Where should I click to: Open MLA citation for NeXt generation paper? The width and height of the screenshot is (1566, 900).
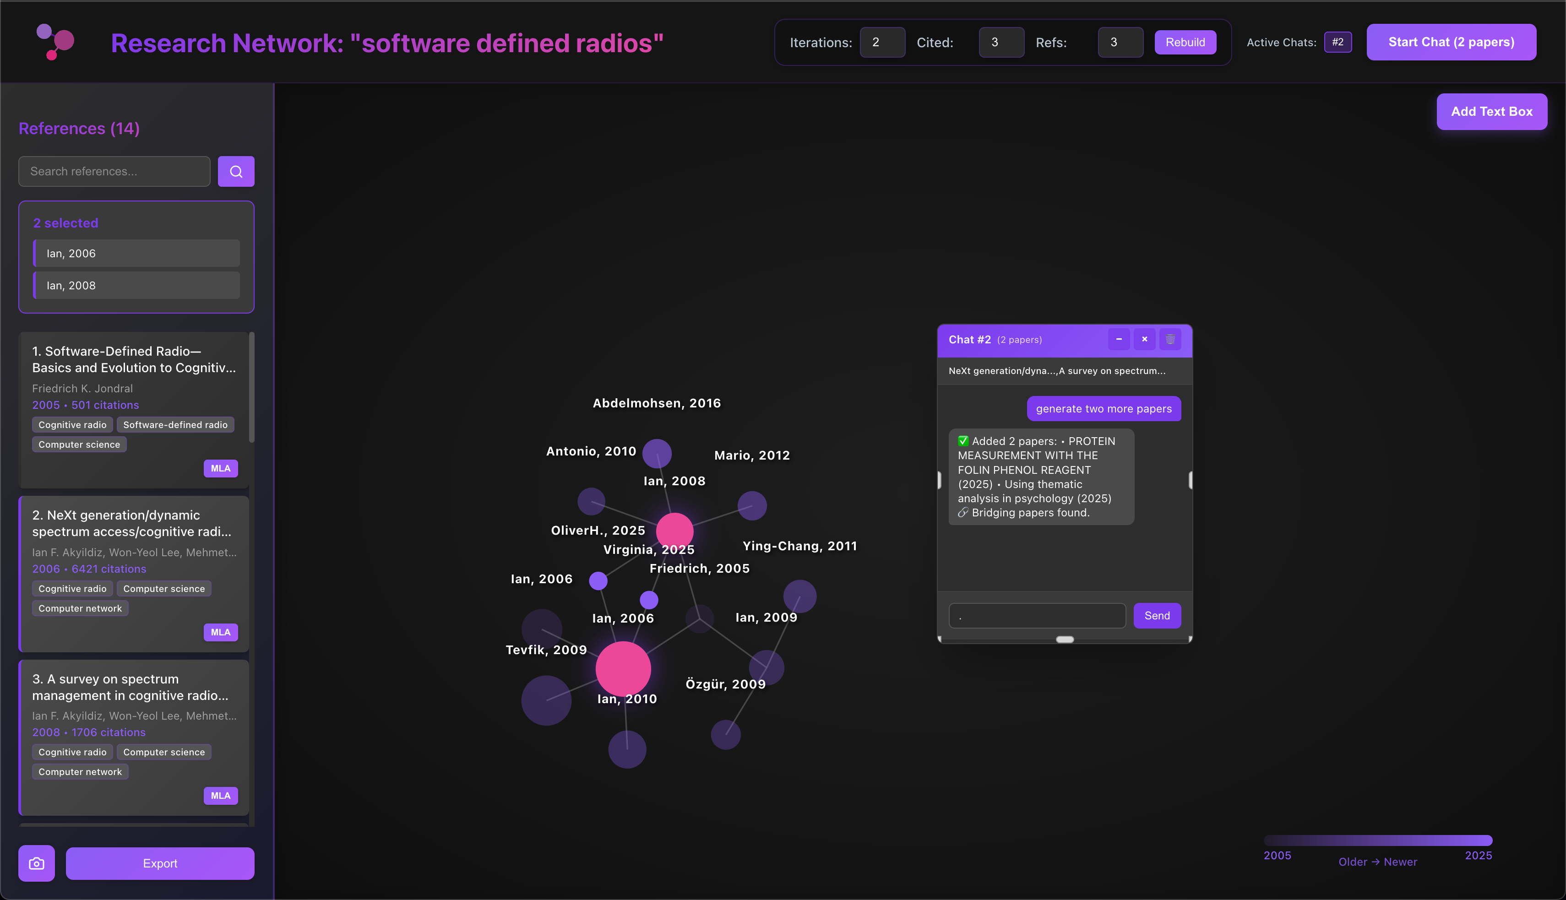[x=221, y=632]
